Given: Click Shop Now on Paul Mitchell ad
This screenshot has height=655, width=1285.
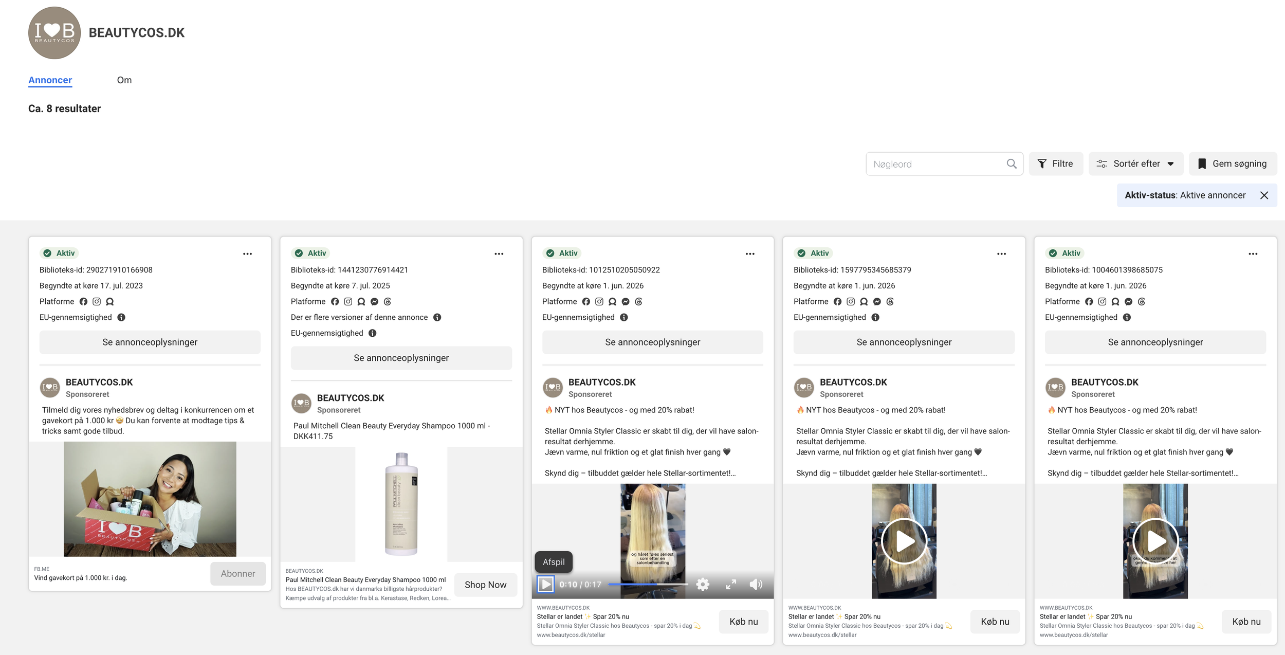Looking at the screenshot, I should [486, 585].
